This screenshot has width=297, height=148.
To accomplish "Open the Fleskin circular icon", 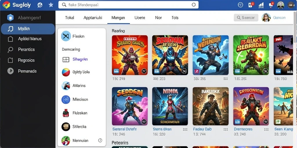I will point(66,36).
